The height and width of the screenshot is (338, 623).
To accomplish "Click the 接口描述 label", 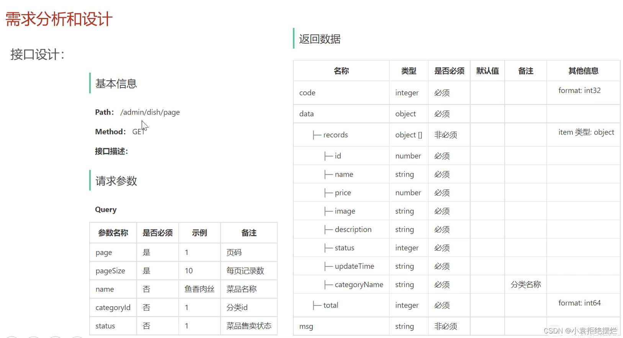I will point(111,151).
